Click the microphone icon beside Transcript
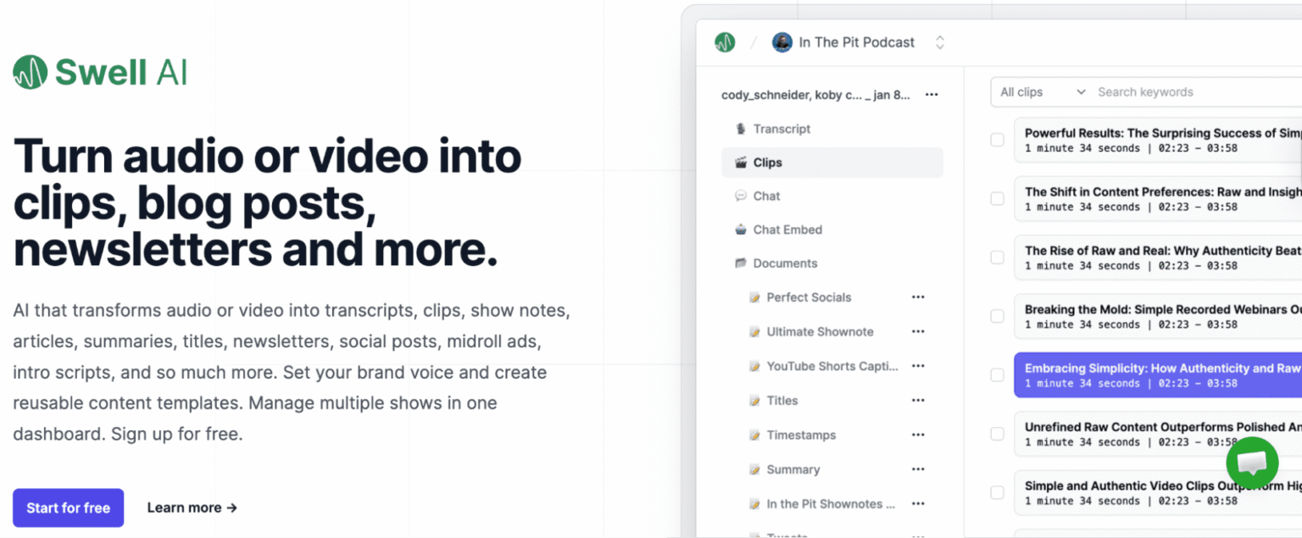 pyautogui.click(x=741, y=129)
